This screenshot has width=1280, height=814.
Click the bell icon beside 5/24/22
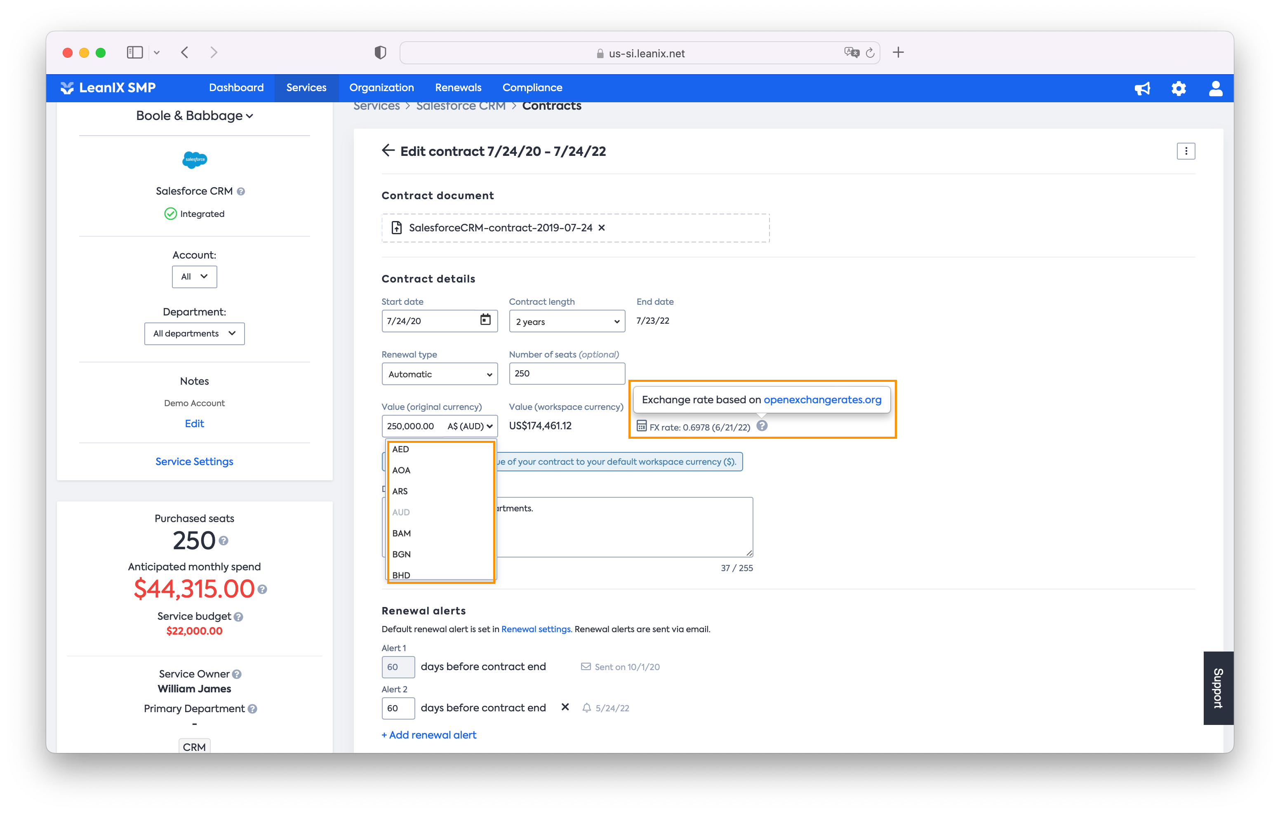(x=586, y=708)
